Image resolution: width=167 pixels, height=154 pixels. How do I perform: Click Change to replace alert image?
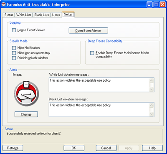26,114
